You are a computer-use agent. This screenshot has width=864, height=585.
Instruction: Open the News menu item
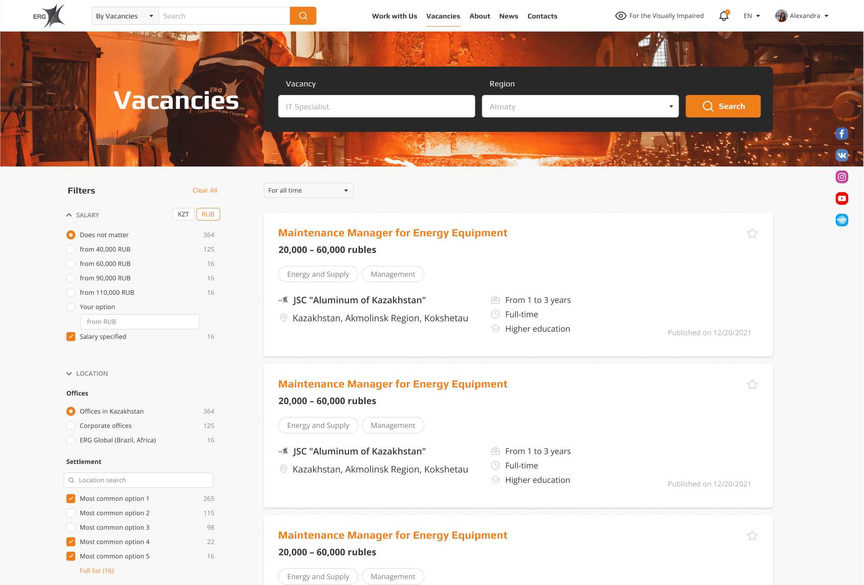[x=508, y=16]
